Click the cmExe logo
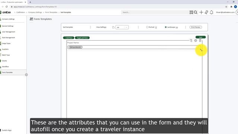The width and height of the screenshot is (238, 134). (x=6, y=12)
